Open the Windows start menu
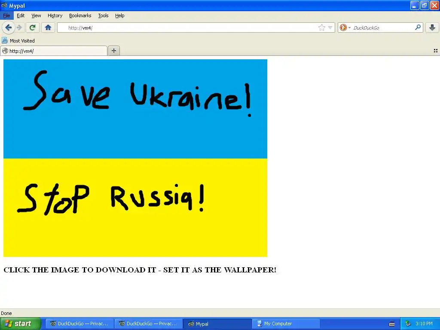440x330 pixels. point(21,324)
